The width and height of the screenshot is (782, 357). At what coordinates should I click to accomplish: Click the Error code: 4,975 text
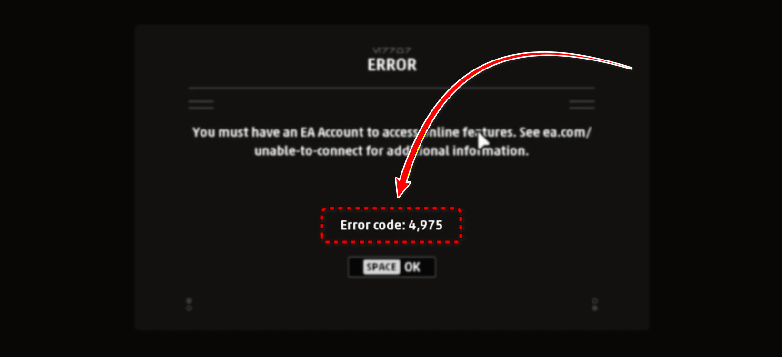click(391, 225)
